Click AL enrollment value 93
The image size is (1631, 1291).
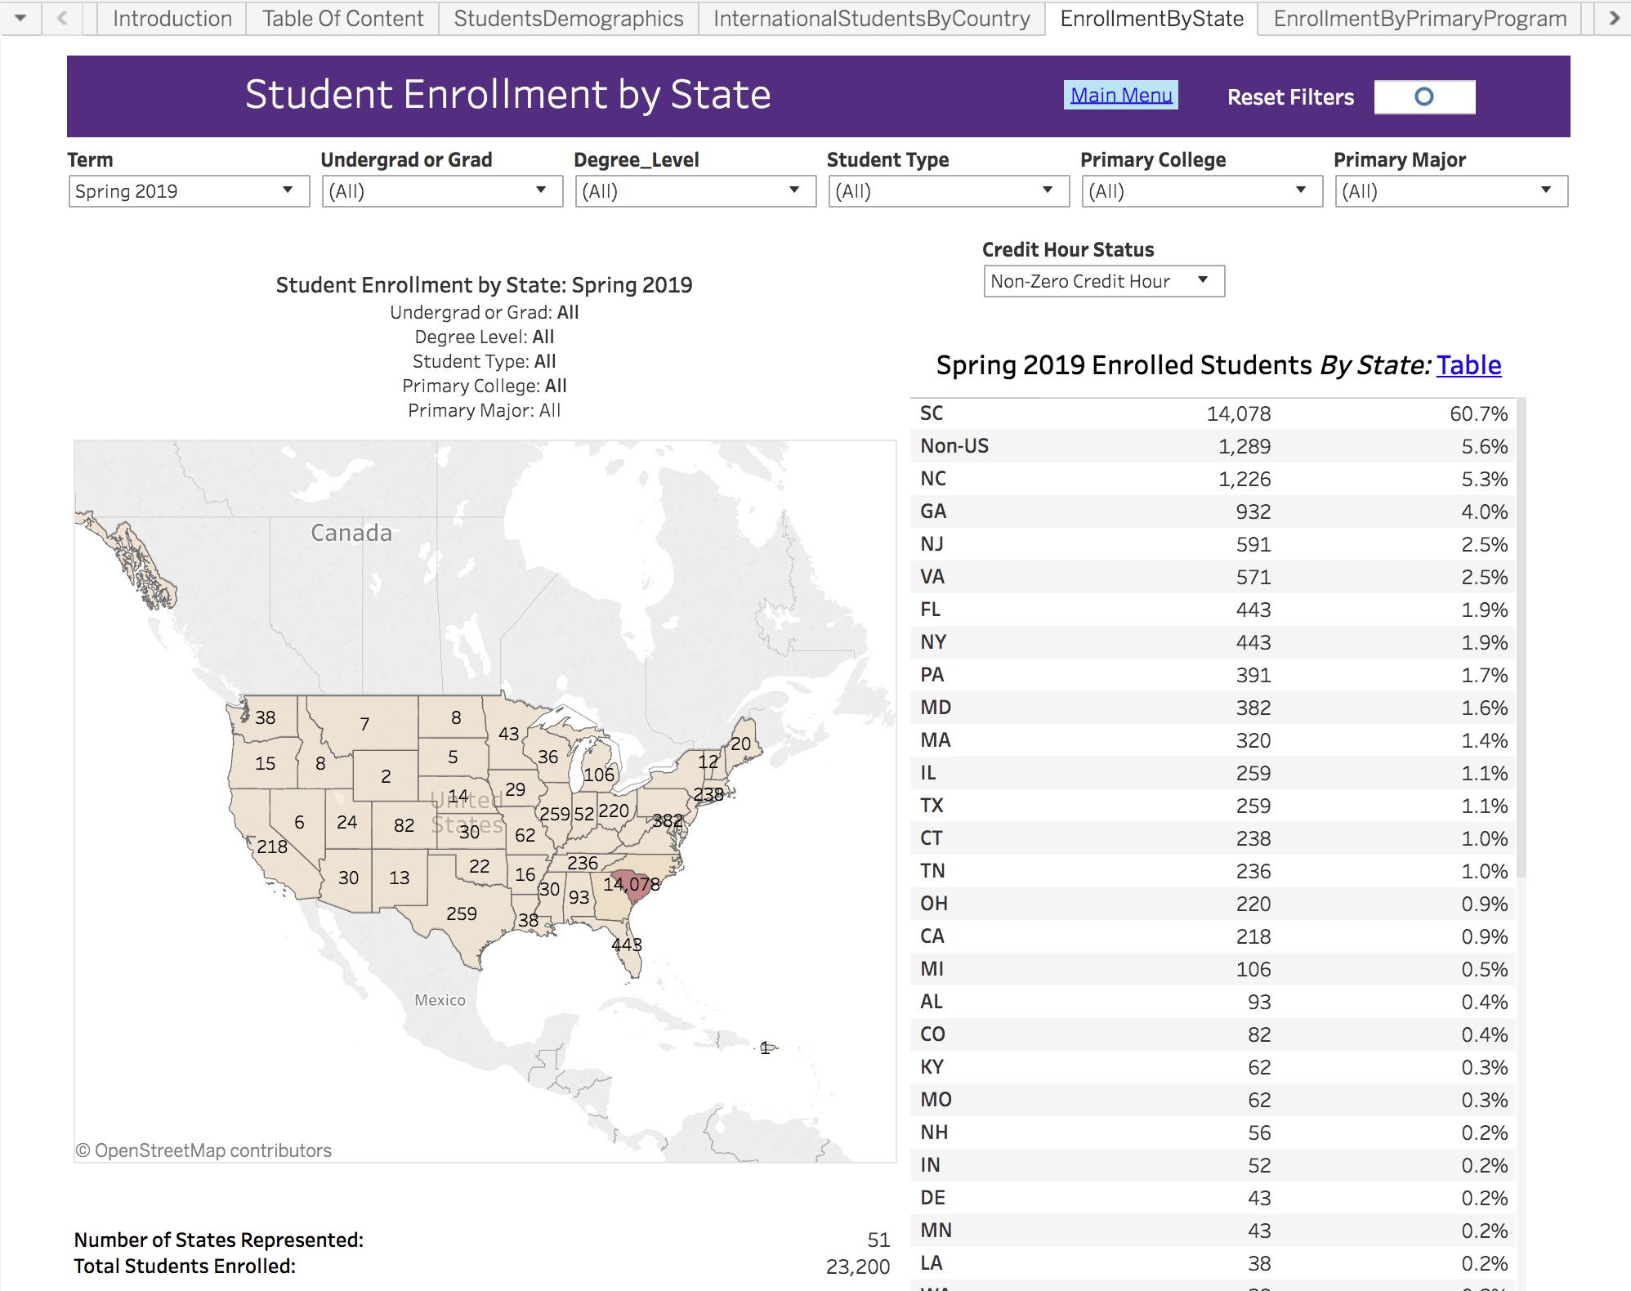(1259, 1002)
